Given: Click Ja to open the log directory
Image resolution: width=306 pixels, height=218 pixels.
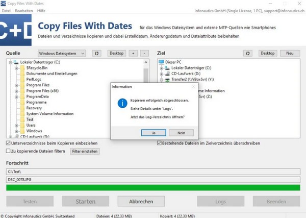Looking at the screenshot, I should (154, 133).
